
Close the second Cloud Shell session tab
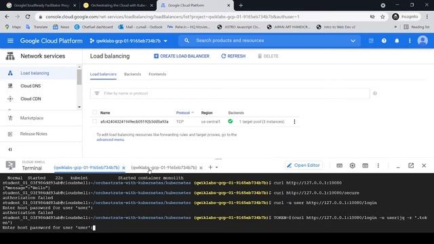[x=201, y=167]
